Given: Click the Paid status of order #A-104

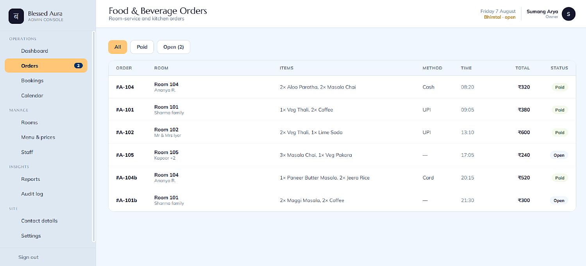Looking at the screenshot, I should [x=560, y=87].
